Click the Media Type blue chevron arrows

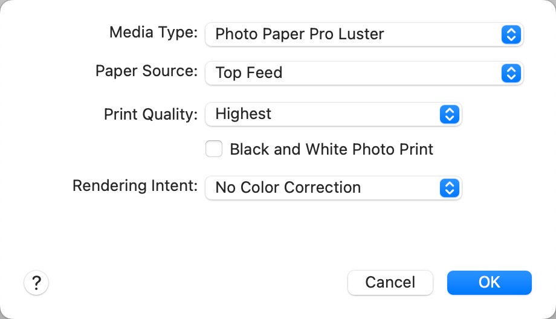click(511, 34)
